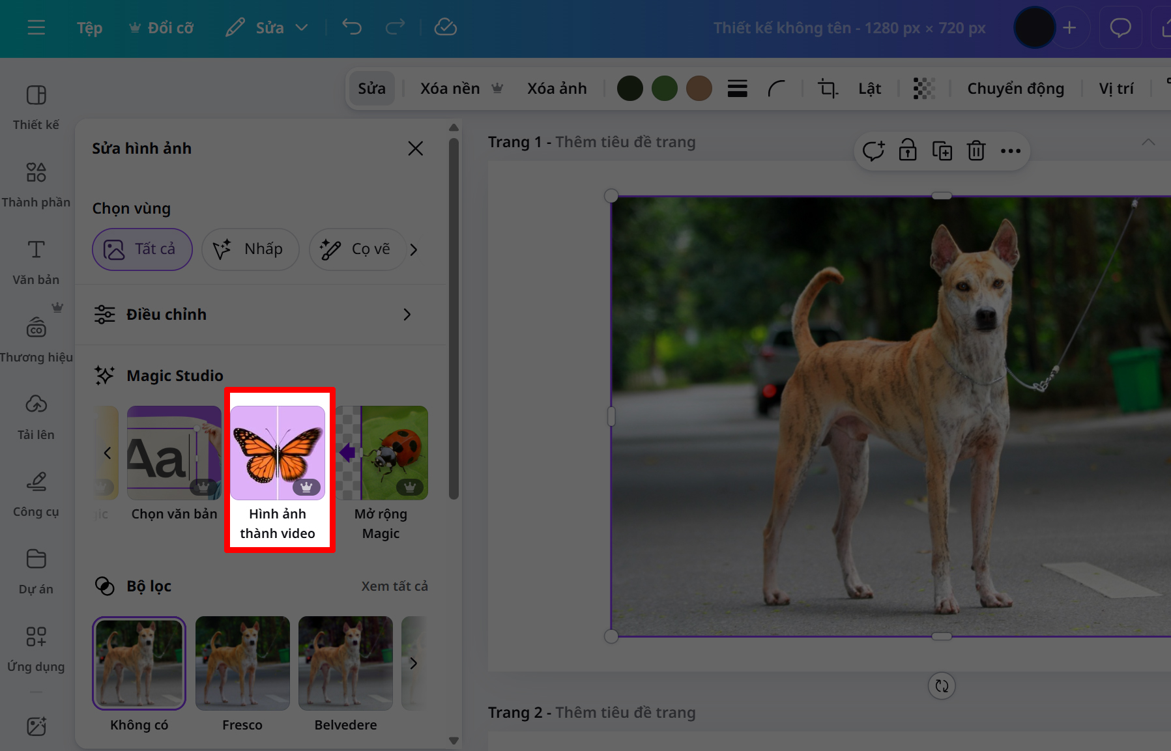Viewport: 1171px width, 751px height.
Task: Click the crop tool icon
Action: (828, 88)
